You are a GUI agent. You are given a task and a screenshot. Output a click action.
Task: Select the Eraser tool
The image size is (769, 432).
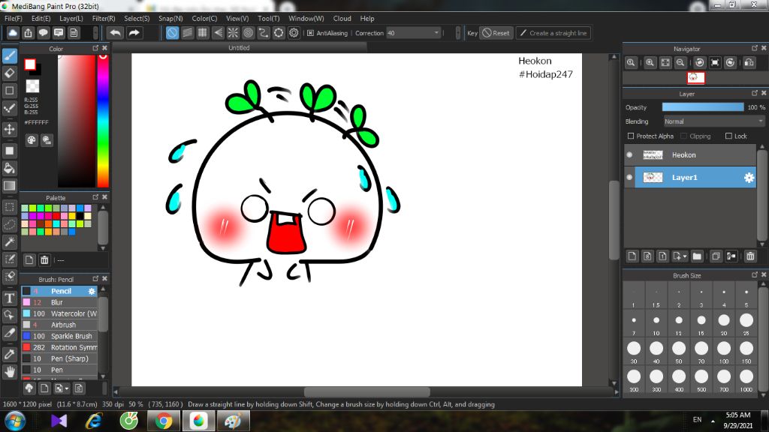[x=9, y=73]
